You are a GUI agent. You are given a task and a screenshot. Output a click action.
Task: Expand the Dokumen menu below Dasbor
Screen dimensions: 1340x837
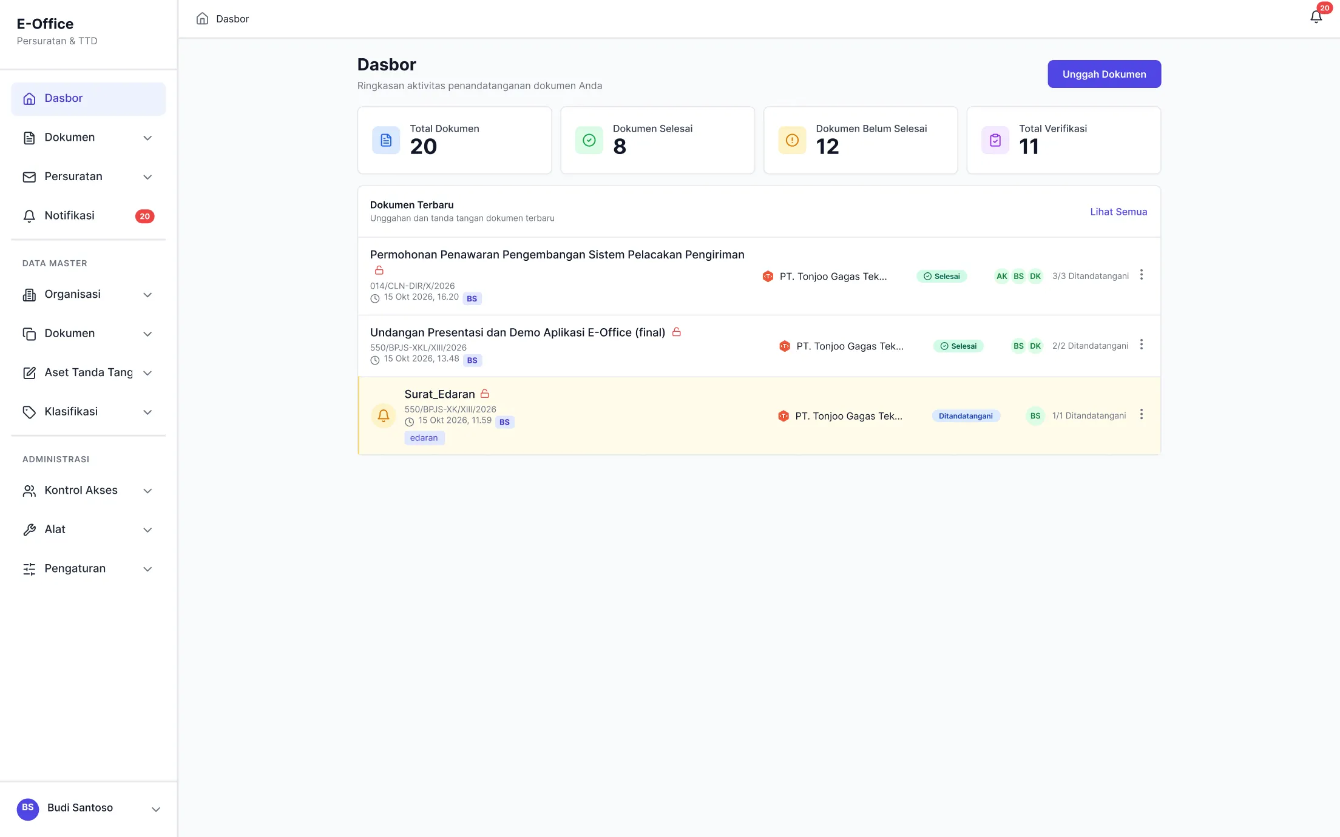pos(88,138)
